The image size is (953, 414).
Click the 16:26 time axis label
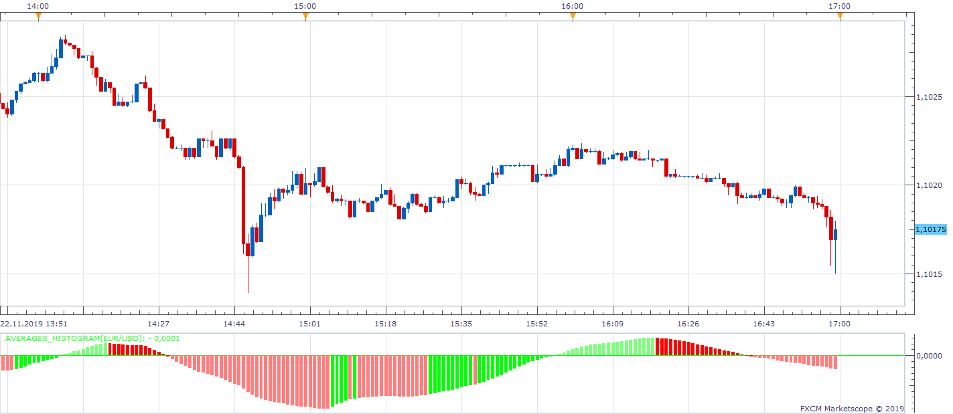pyautogui.click(x=688, y=324)
